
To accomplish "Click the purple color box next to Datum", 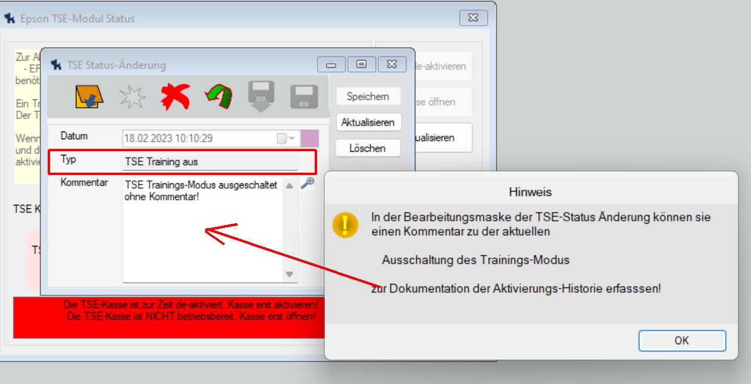I will (x=310, y=139).
